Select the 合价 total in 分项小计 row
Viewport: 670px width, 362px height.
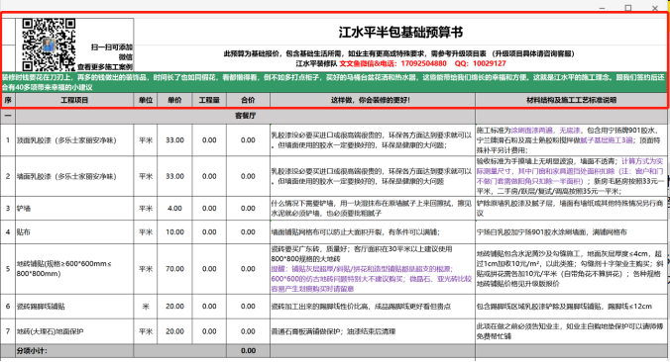(248, 351)
